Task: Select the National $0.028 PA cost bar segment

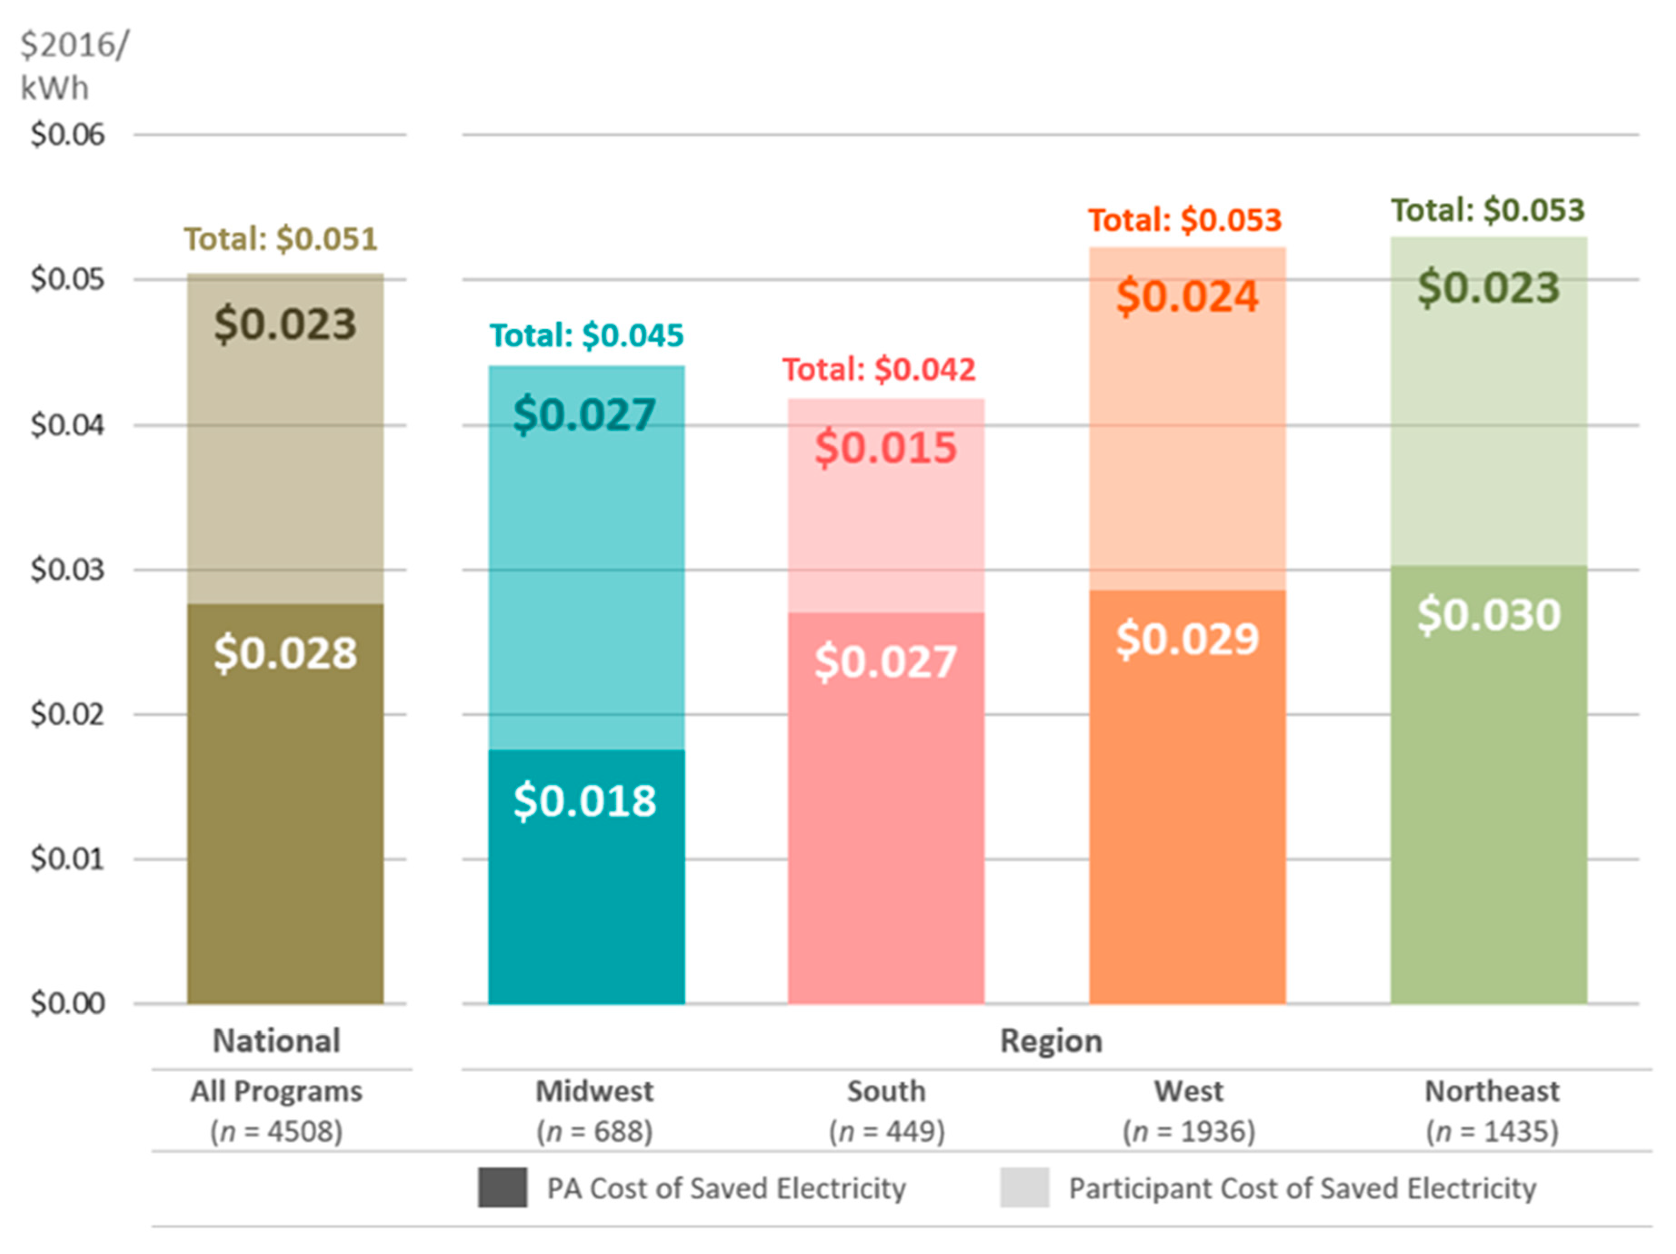Action: (286, 803)
